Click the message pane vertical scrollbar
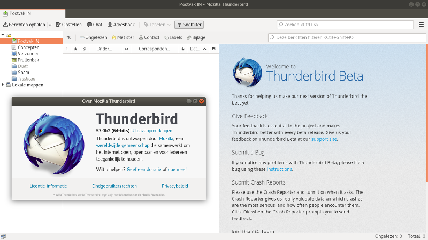The width and height of the screenshot is (428, 240). [x=427, y=113]
